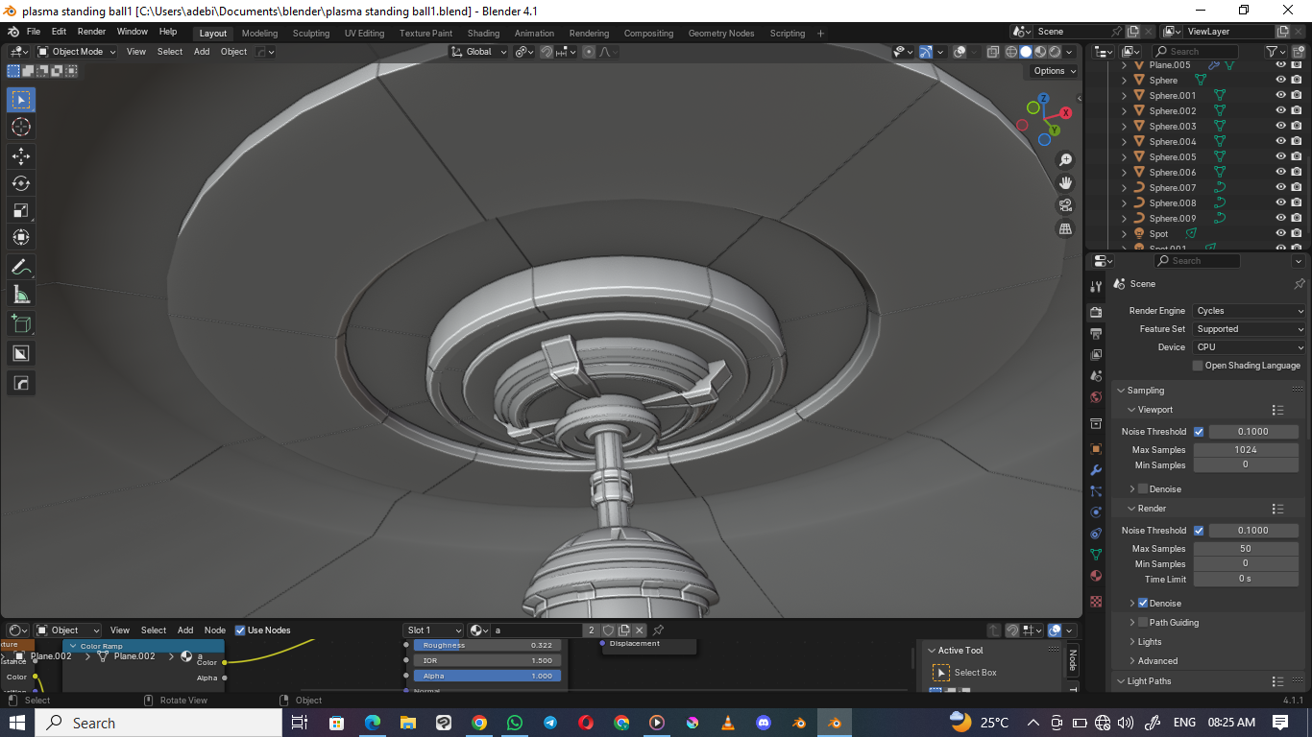Switch to rendered viewport shading

(1055, 52)
